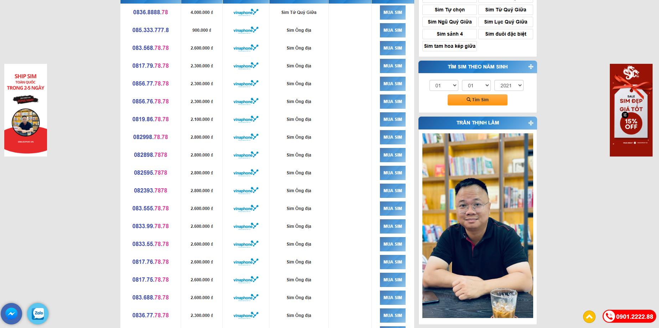Image resolution: width=659 pixels, height=328 pixels.
Task: Click the scroll-to-top arrow icon
Action: (x=589, y=317)
